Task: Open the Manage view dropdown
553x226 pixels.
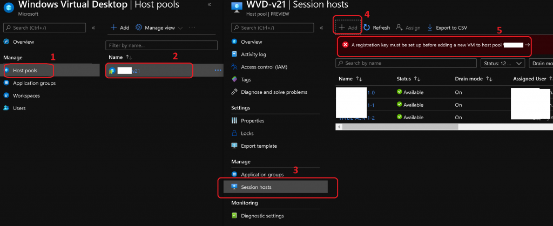Action: [x=159, y=28]
